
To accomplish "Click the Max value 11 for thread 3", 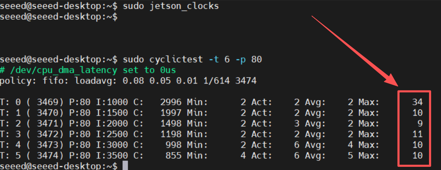I will pos(417,134).
